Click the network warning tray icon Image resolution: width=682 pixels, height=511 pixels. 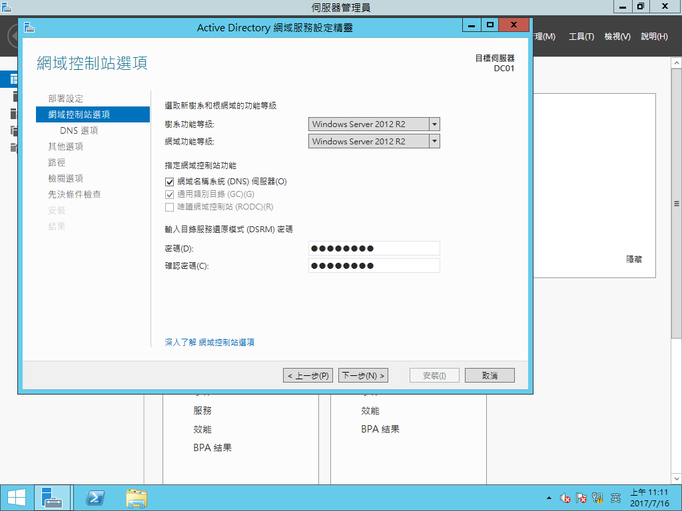point(597,498)
